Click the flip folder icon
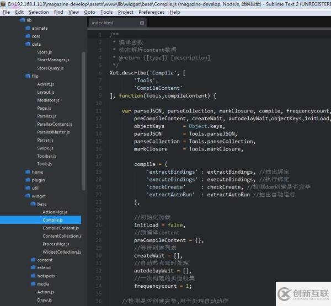 [x=28, y=76]
